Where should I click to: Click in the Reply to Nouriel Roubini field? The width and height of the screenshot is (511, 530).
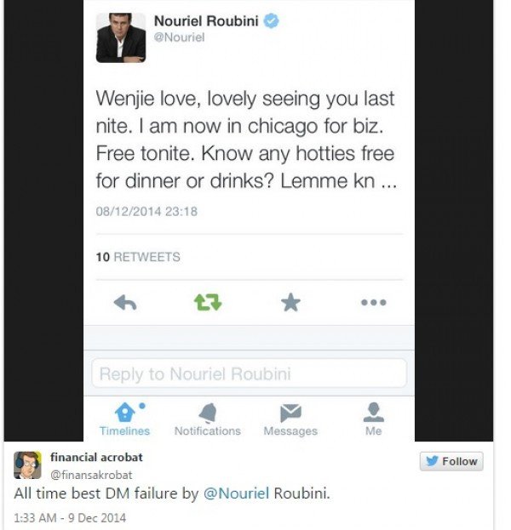pyautogui.click(x=249, y=373)
